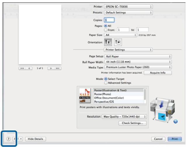Select Poster(Photo) target
The image size is (186, 147).
click(x=118, y=94)
